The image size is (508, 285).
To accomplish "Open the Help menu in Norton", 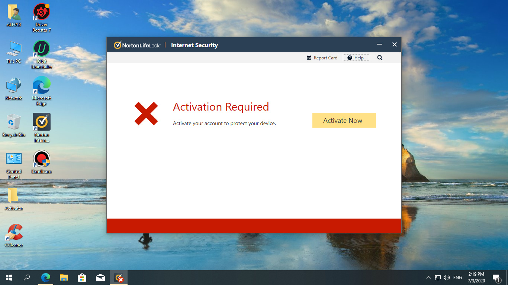I will tap(356, 58).
